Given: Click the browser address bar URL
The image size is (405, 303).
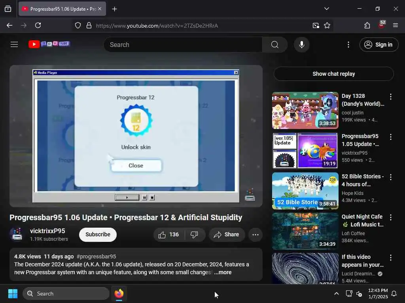Looking at the screenshot, I should (x=157, y=26).
